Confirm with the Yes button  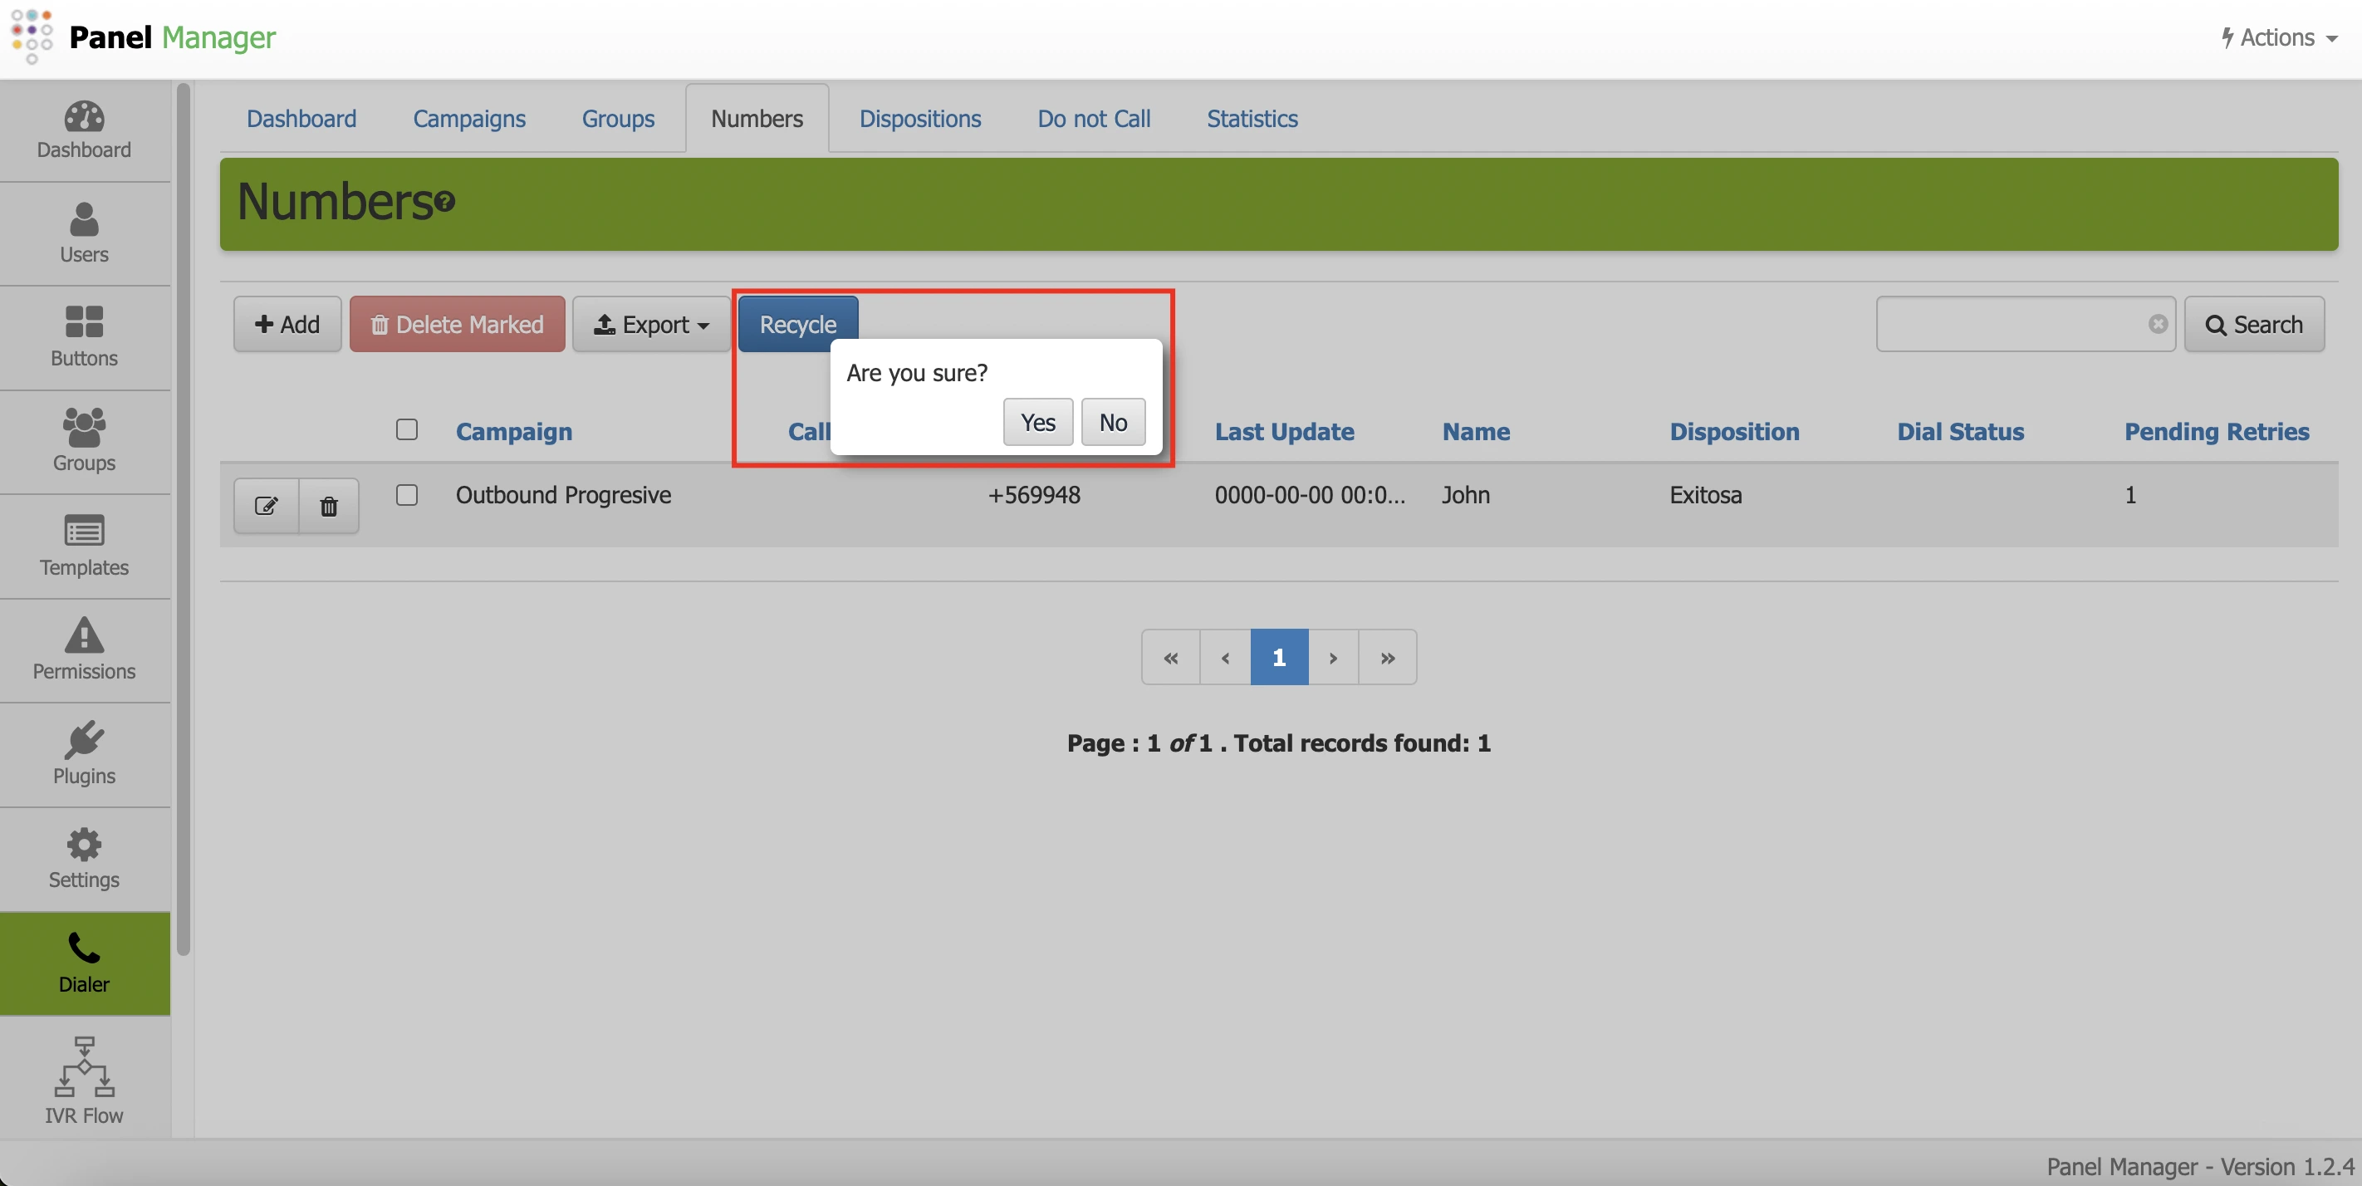click(1038, 422)
